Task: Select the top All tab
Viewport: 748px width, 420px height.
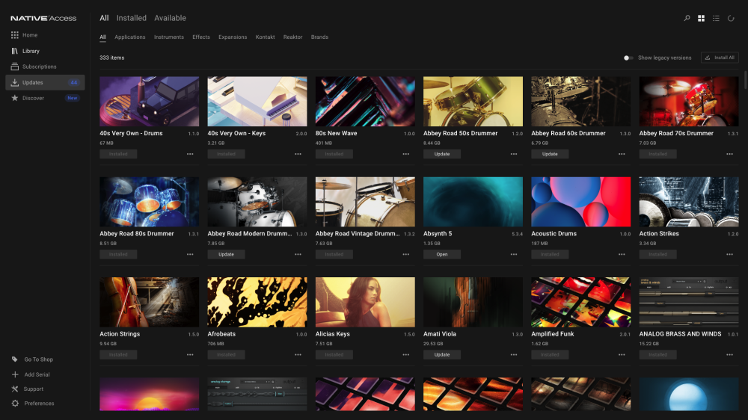Action: 104,18
